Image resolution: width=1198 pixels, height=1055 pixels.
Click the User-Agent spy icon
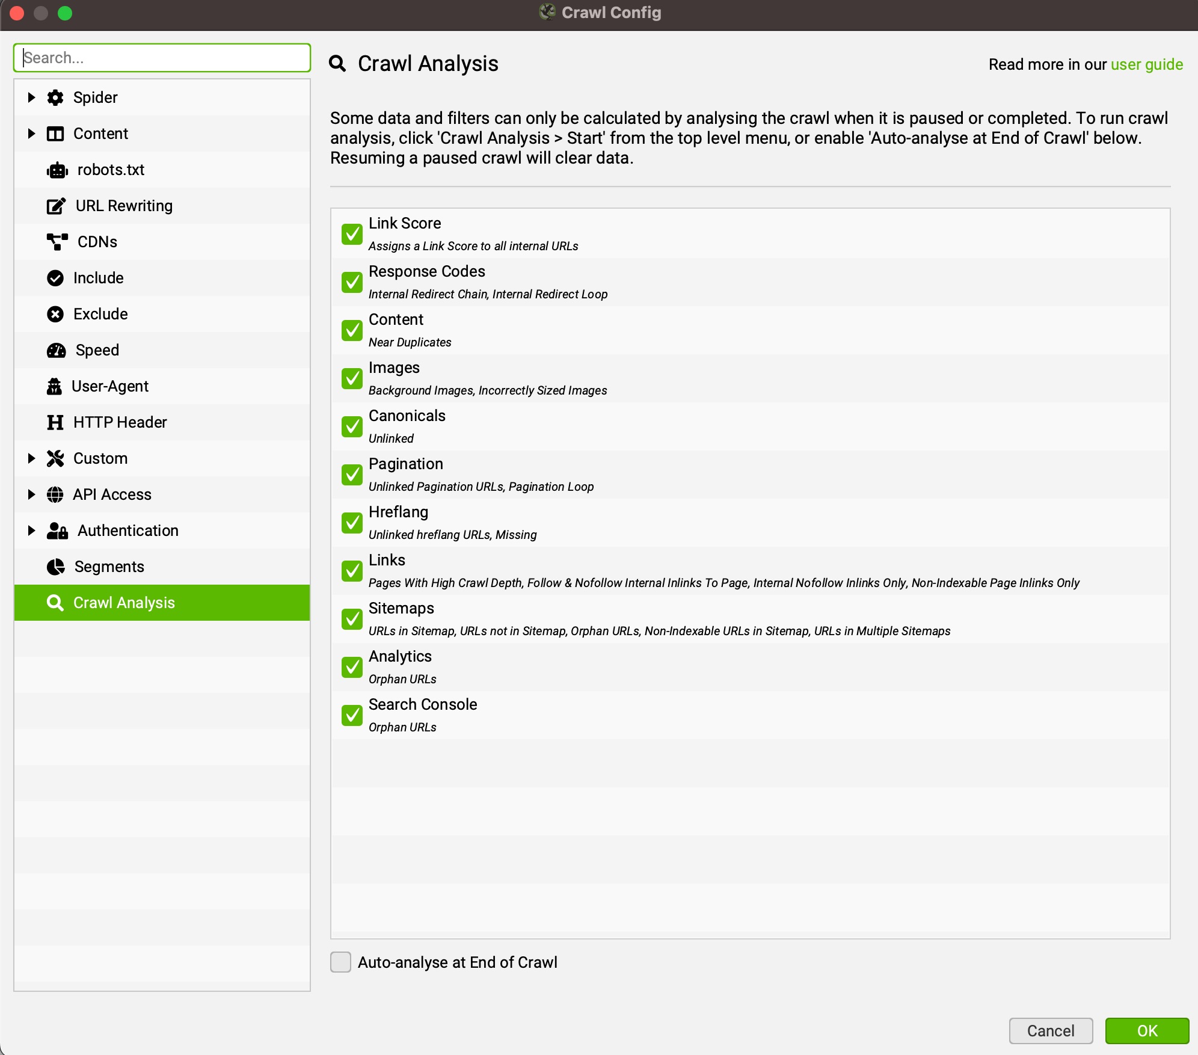coord(54,386)
